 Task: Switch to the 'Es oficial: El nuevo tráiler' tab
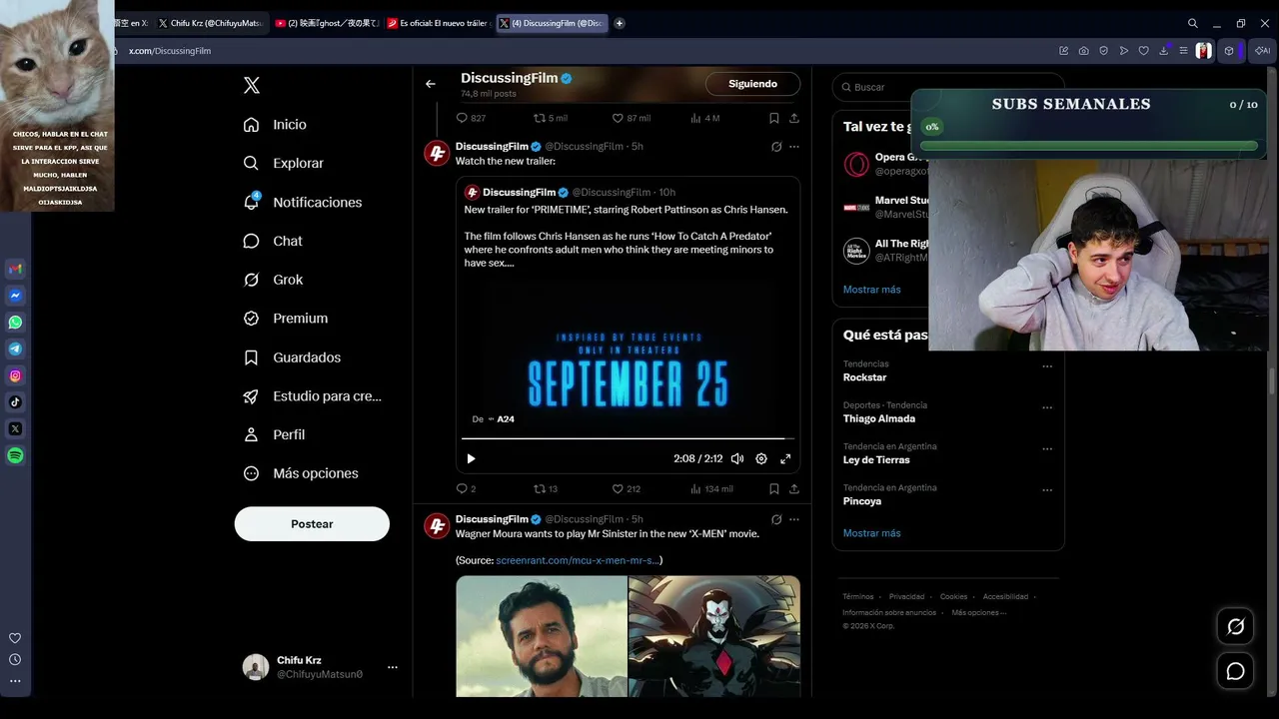pos(438,23)
